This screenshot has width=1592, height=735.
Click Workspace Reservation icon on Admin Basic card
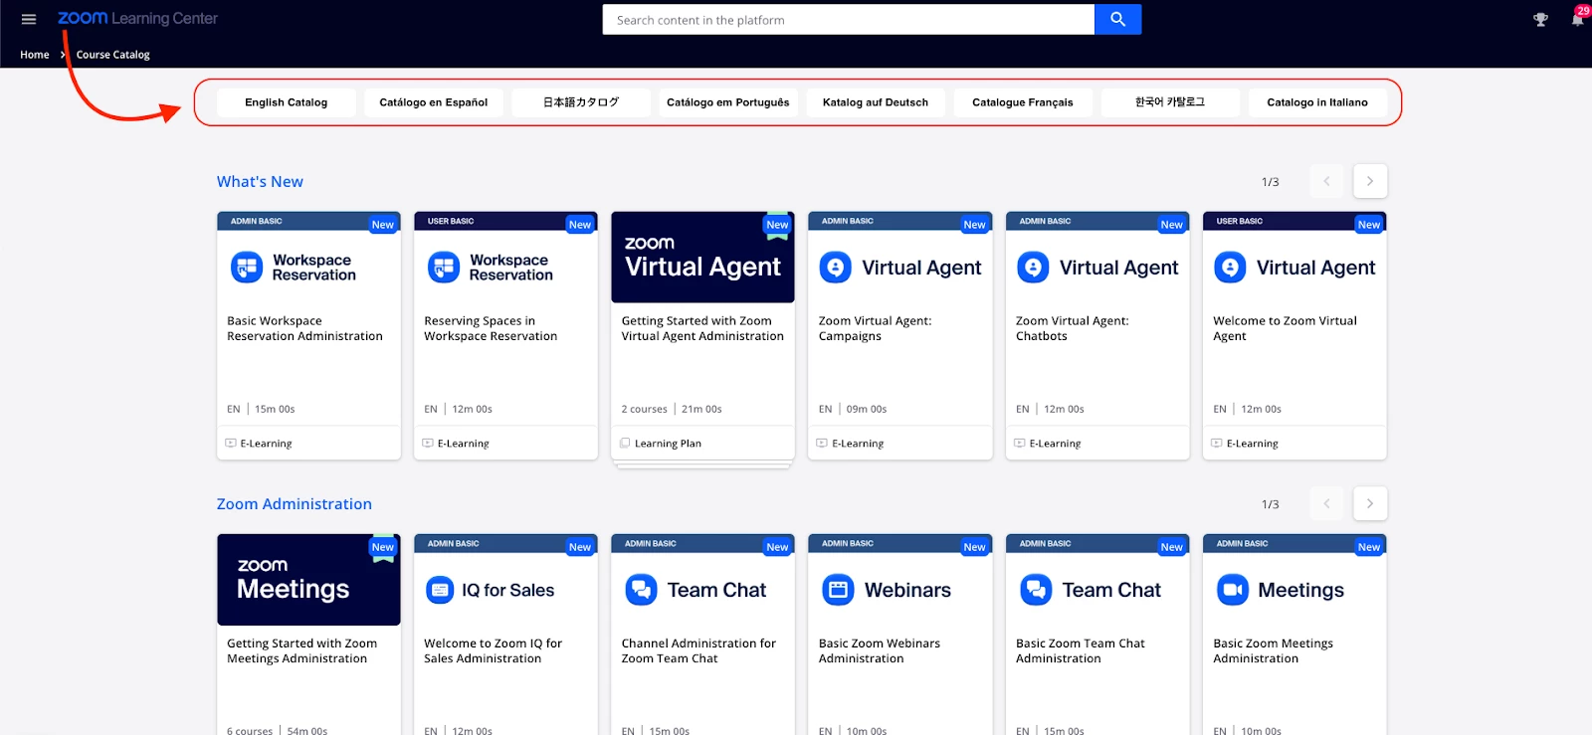pyautogui.click(x=247, y=268)
